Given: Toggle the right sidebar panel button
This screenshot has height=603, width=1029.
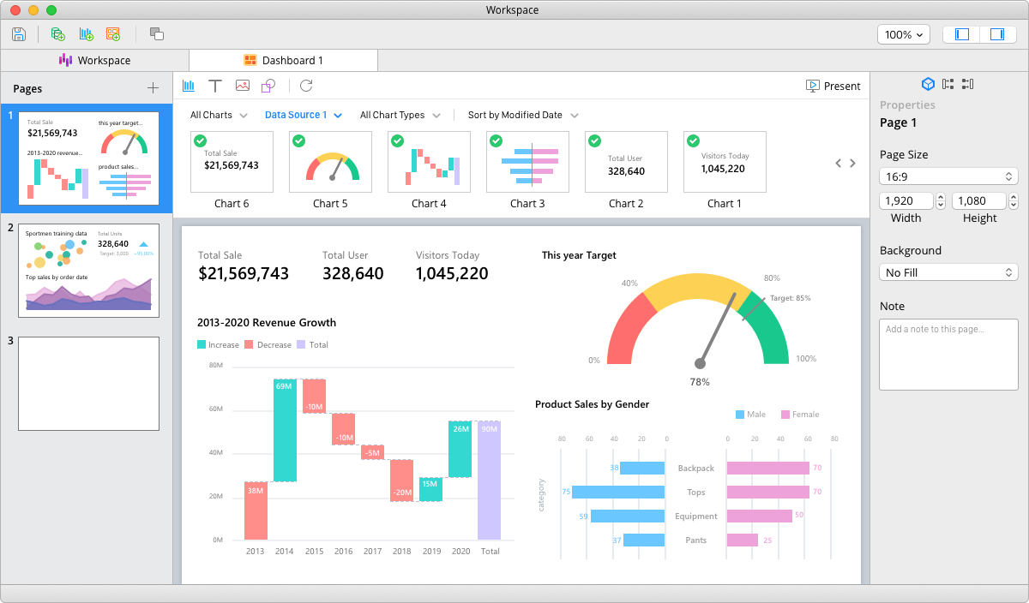Looking at the screenshot, I should (996, 34).
